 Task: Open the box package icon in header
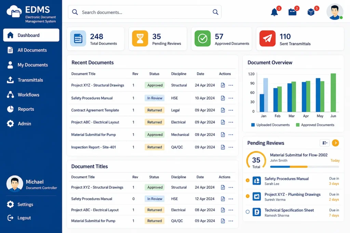point(311,12)
